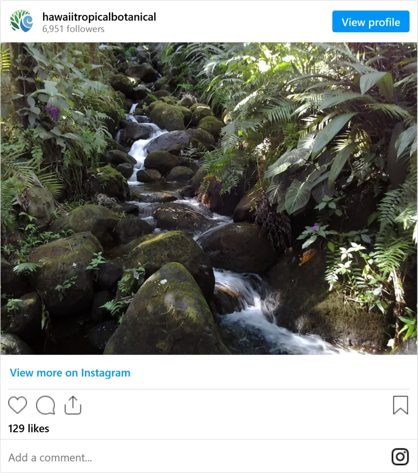Open the rainforest stream photo post
The width and height of the screenshot is (418, 473).
[209, 198]
